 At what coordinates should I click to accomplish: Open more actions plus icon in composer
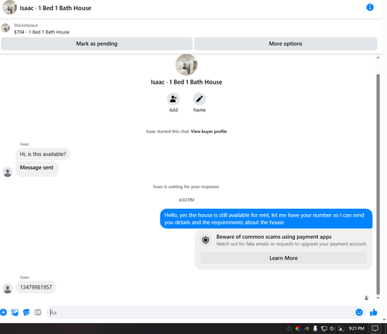click(x=3, y=312)
